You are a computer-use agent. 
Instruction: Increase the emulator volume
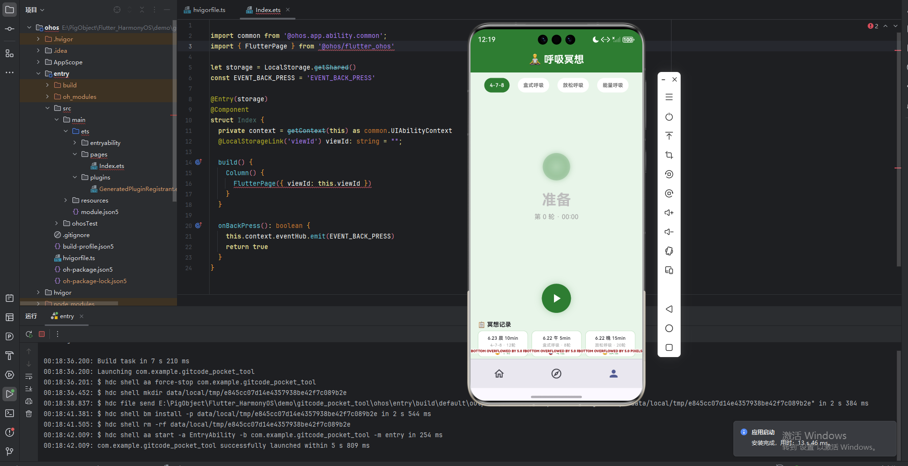tap(669, 213)
